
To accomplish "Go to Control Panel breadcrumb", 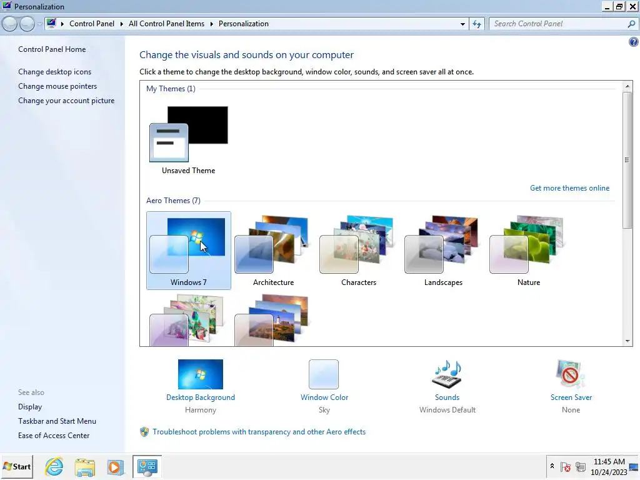I will pyautogui.click(x=92, y=24).
